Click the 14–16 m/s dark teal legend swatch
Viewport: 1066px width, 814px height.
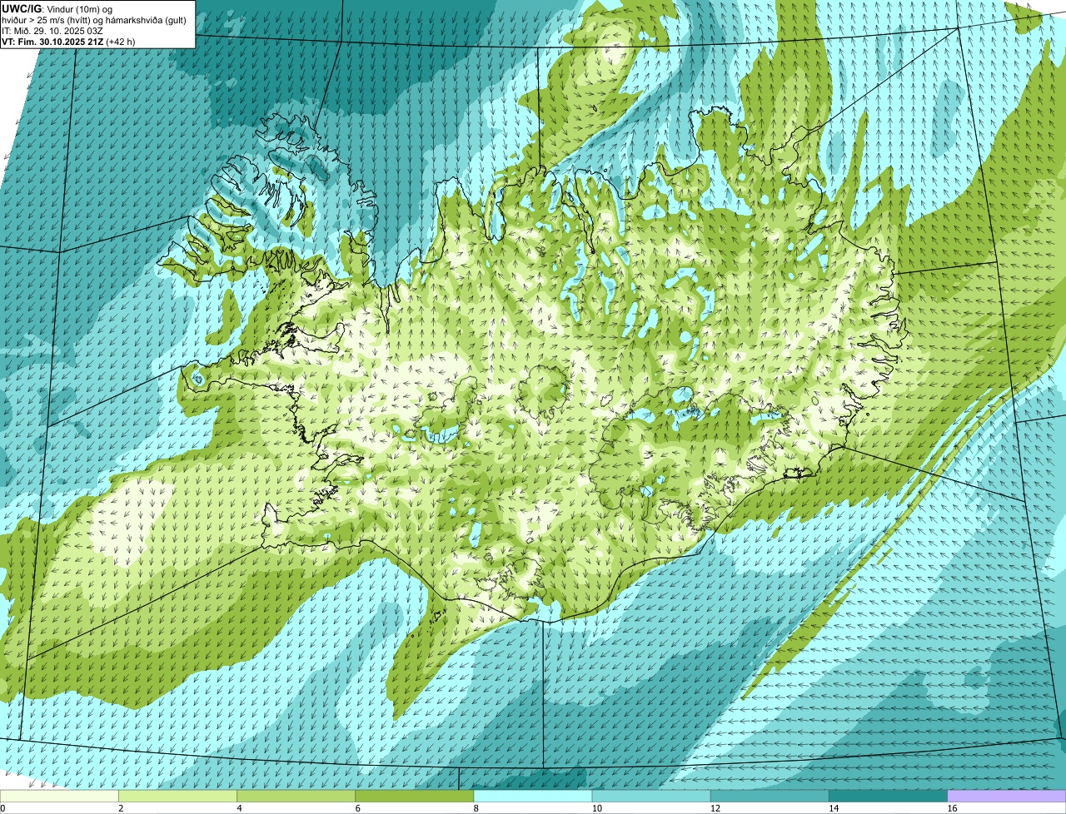coord(888,797)
